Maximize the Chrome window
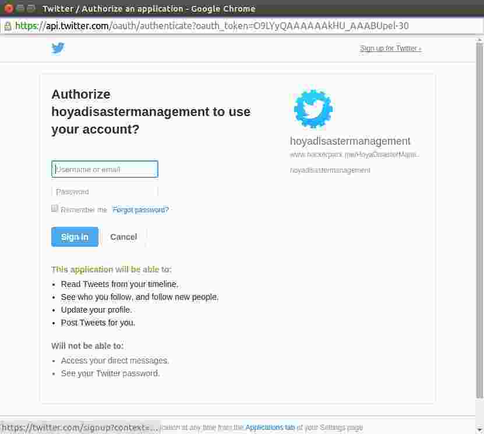The image size is (484, 434). (x=31, y=8)
